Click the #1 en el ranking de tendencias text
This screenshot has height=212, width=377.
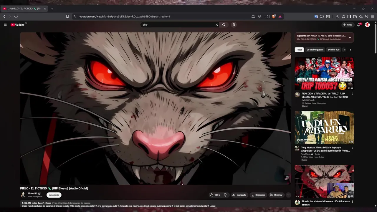(71, 203)
